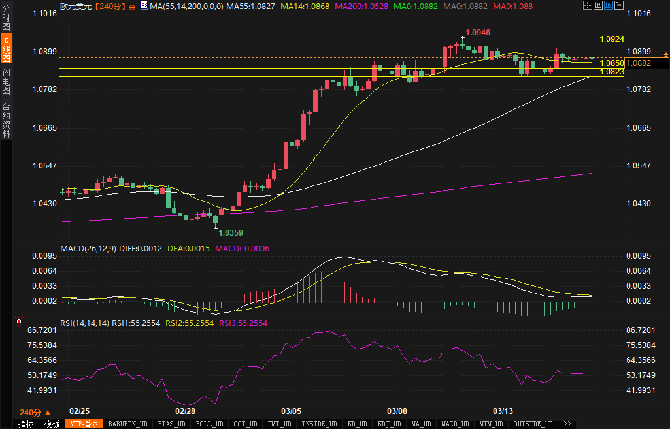This screenshot has height=429, width=670.
Task: Select the VIP指标 bottom tab
Action: click(x=84, y=424)
